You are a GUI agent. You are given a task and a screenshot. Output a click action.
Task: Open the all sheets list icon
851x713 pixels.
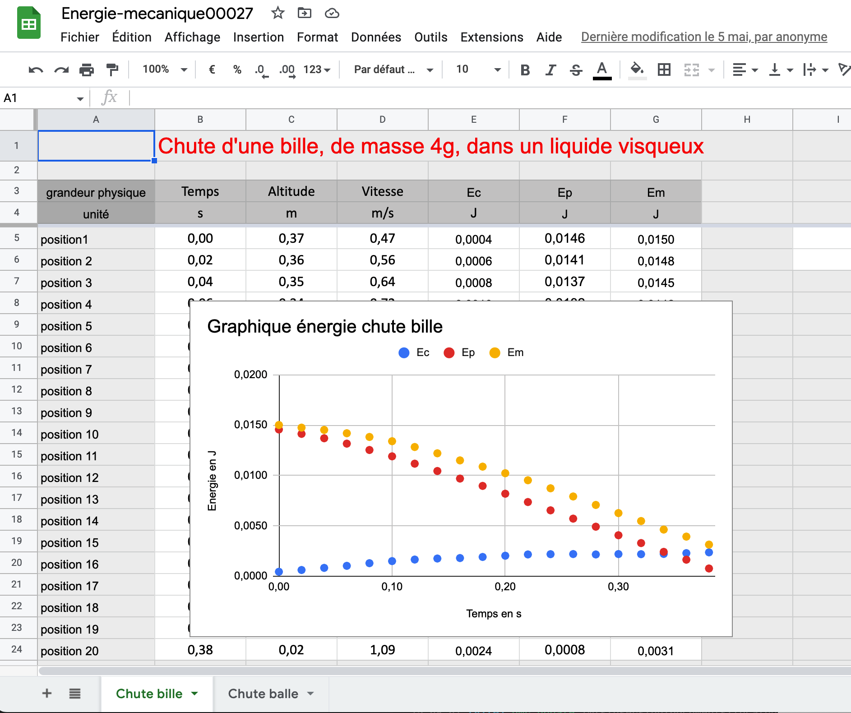pos(75,693)
